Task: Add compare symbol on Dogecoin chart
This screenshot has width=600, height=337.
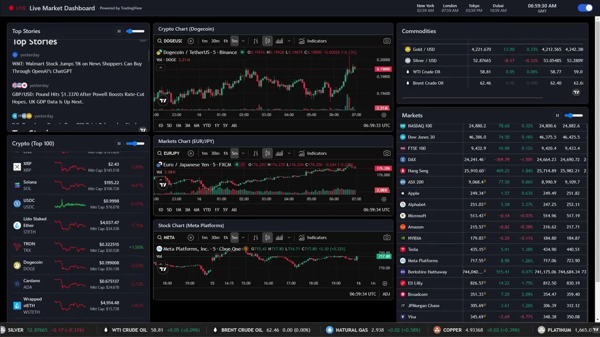Action: 191,41
